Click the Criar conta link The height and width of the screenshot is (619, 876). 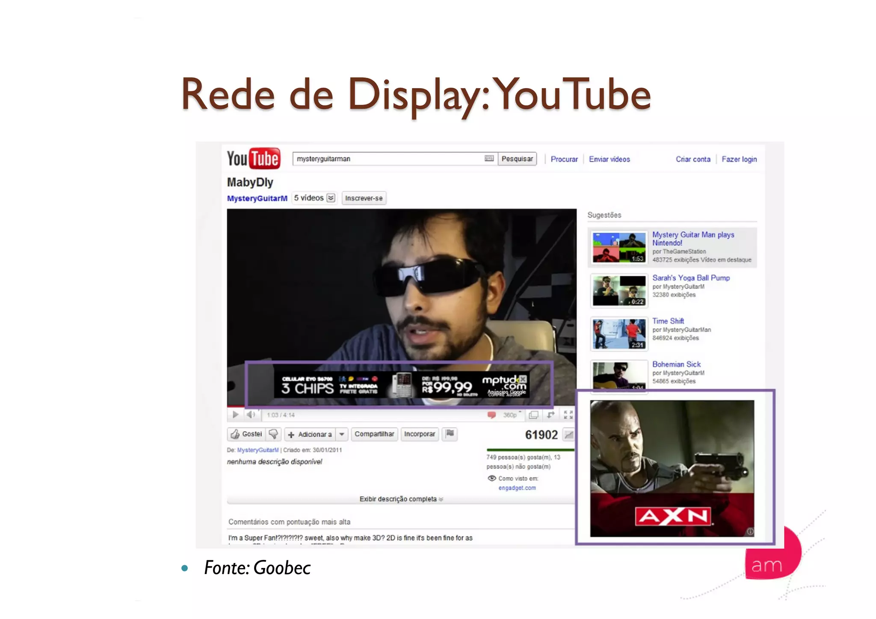point(693,159)
